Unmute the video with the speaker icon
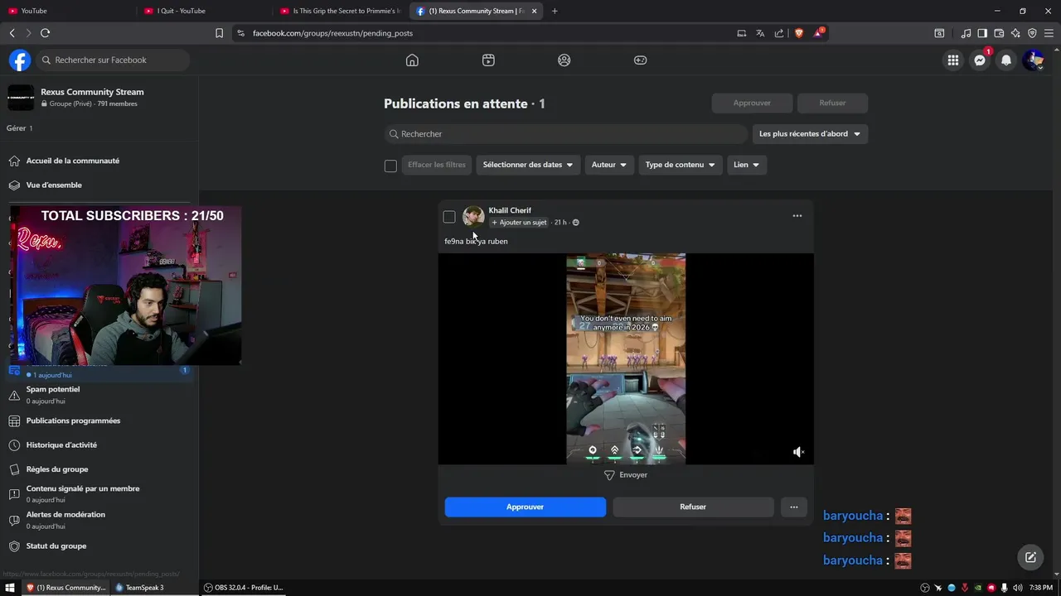This screenshot has width=1061, height=596. point(798,452)
